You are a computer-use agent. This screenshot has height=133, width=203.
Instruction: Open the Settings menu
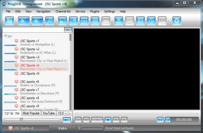[110, 11]
